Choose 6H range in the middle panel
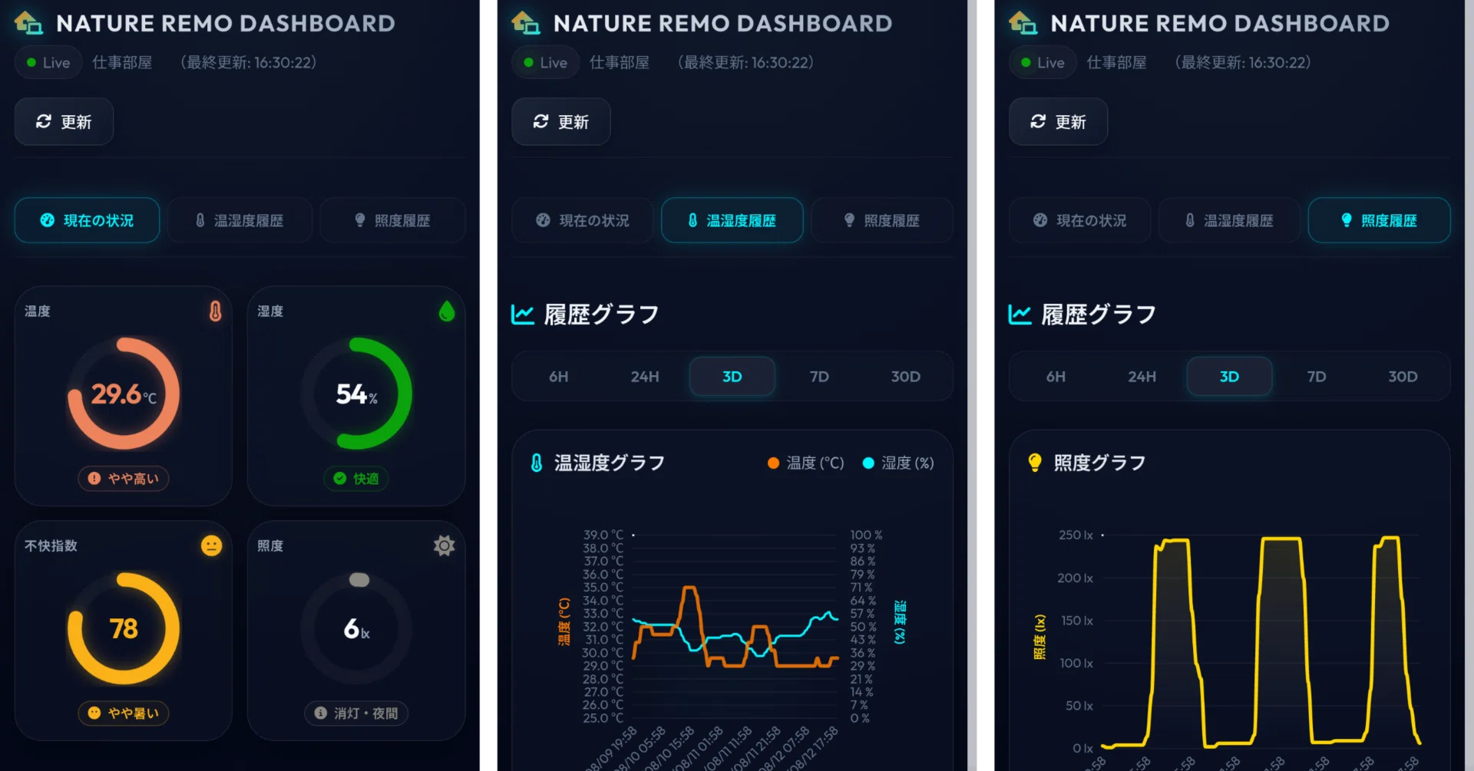This screenshot has height=771, width=1474. (559, 377)
